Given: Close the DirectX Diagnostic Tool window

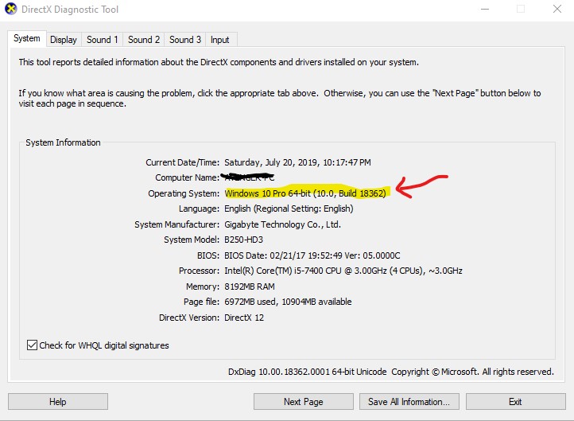Looking at the screenshot, I should tap(557, 10).
